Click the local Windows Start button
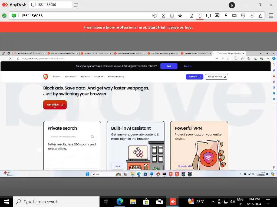Viewport: 277px width, 207px height. (6, 202)
